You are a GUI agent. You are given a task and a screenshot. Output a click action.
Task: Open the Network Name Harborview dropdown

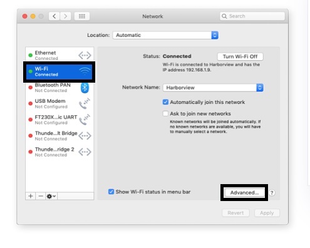click(213, 88)
